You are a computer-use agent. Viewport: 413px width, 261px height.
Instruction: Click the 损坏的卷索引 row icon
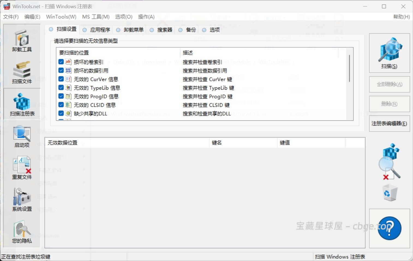(68, 62)
